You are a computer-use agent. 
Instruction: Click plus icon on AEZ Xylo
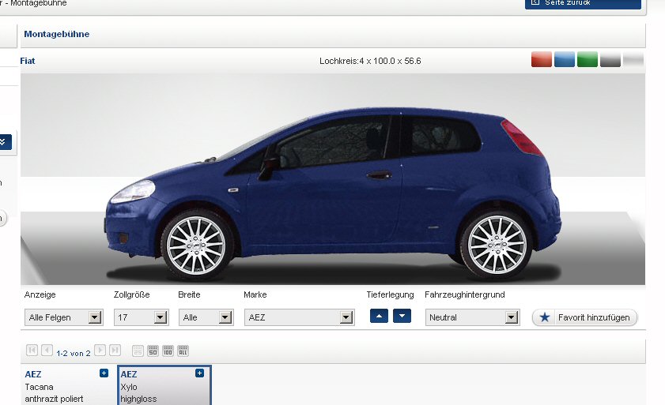click(199, 373)
